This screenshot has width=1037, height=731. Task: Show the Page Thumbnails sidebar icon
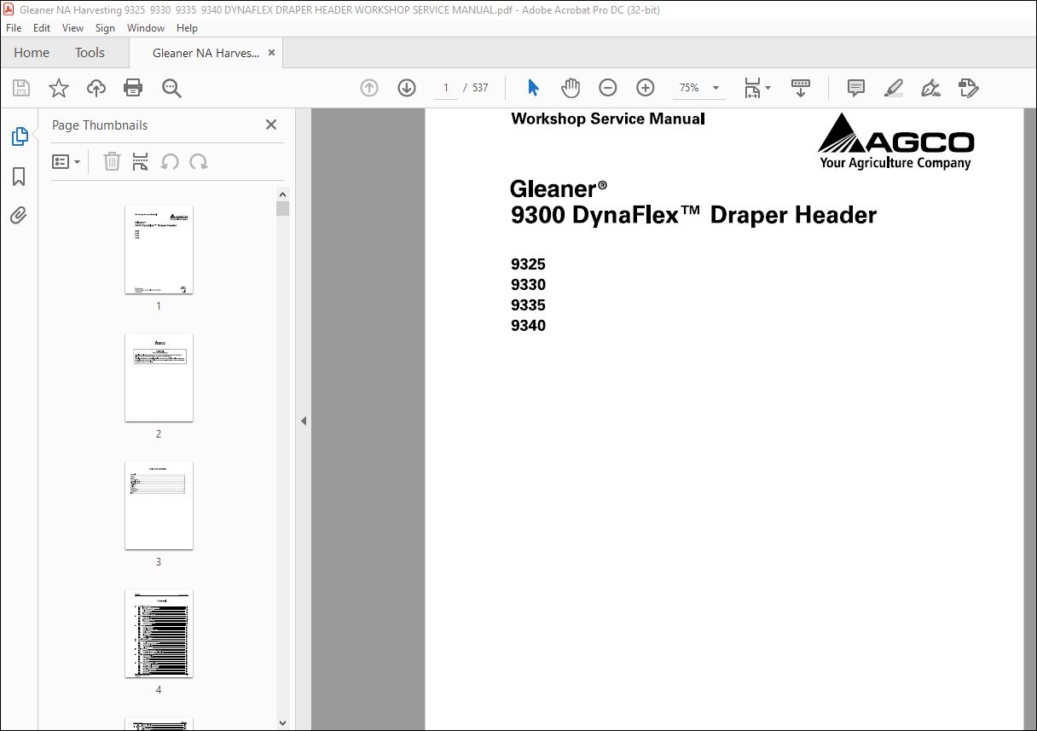19,136
